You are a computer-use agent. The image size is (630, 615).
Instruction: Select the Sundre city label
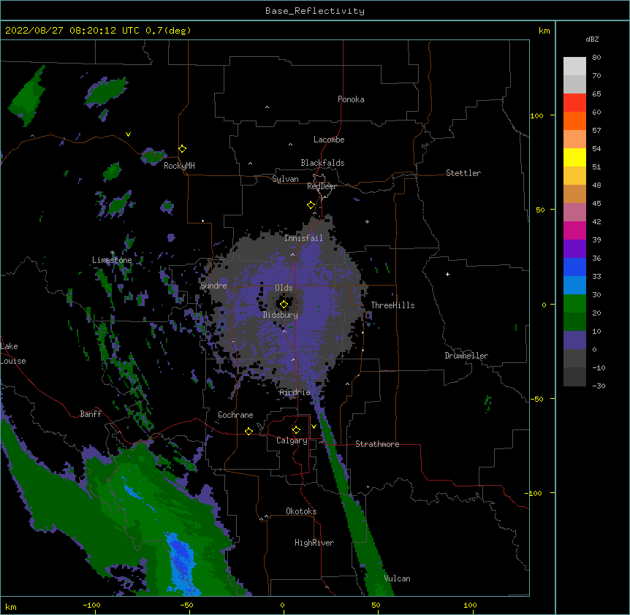[x=213, y=286]
